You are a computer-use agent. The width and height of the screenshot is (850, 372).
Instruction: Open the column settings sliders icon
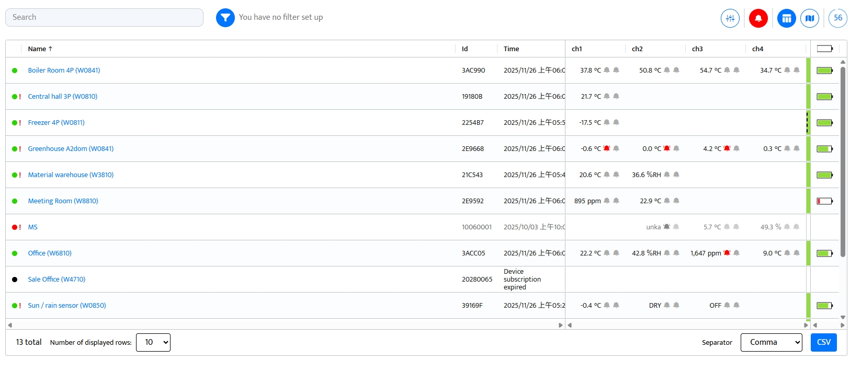(x=730, y=18)
